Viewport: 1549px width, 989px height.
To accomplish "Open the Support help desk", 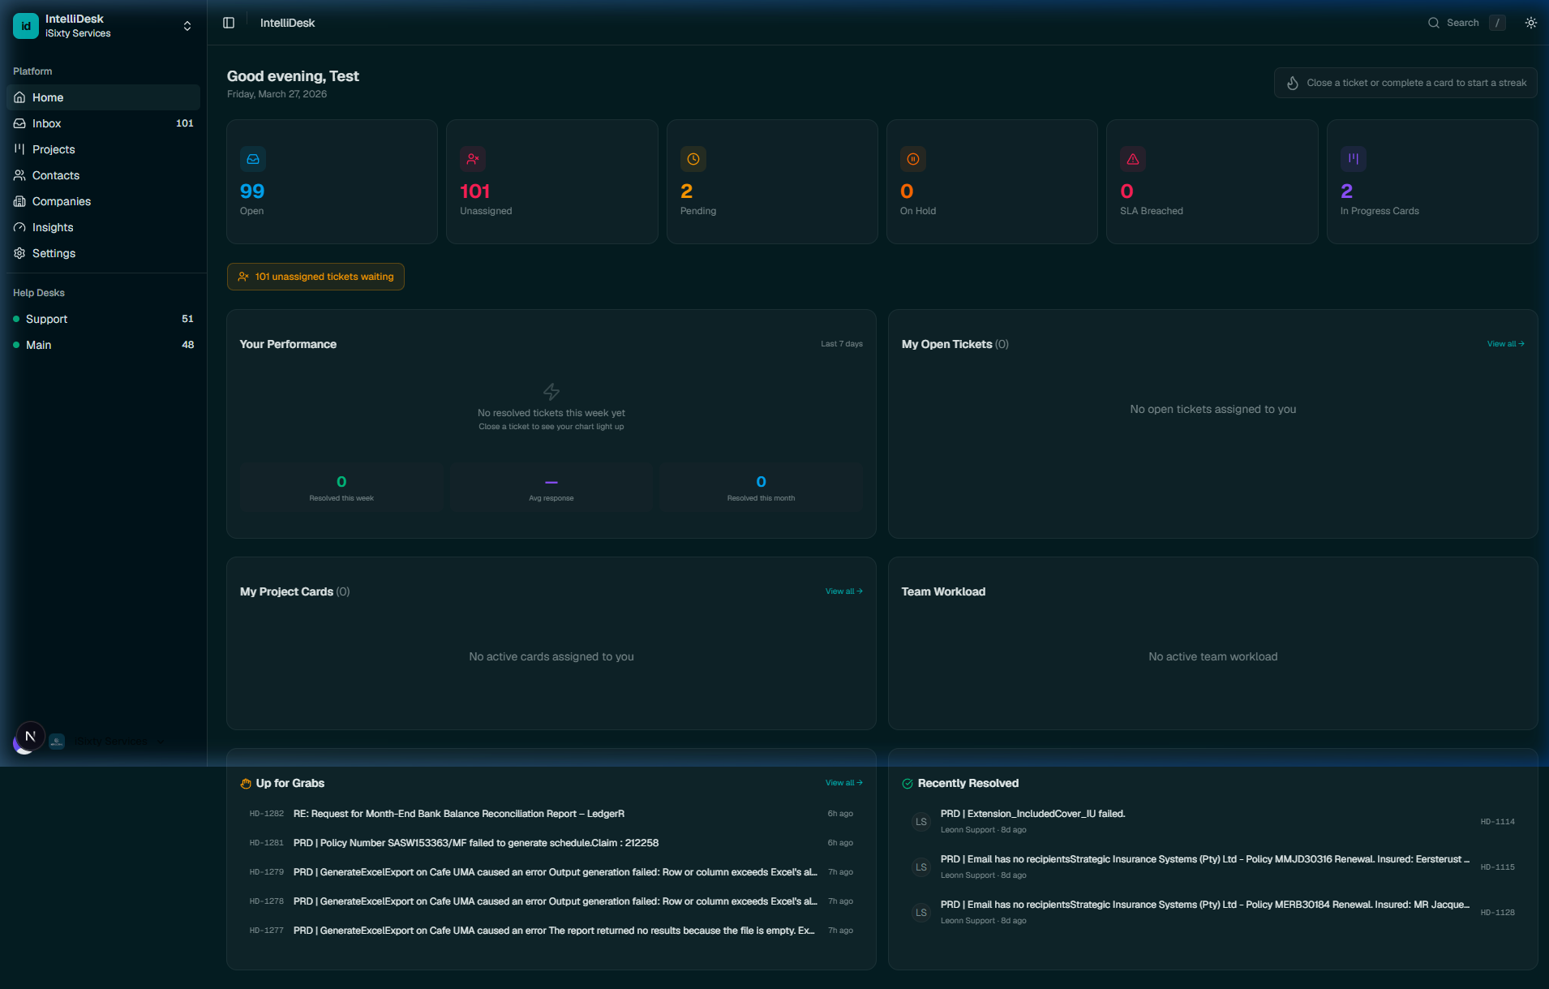I will coord(47,319).
